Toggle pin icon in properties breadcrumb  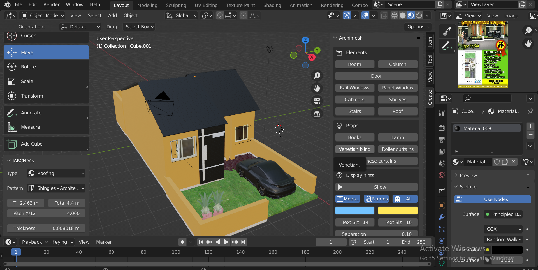(x=530, y=111)
